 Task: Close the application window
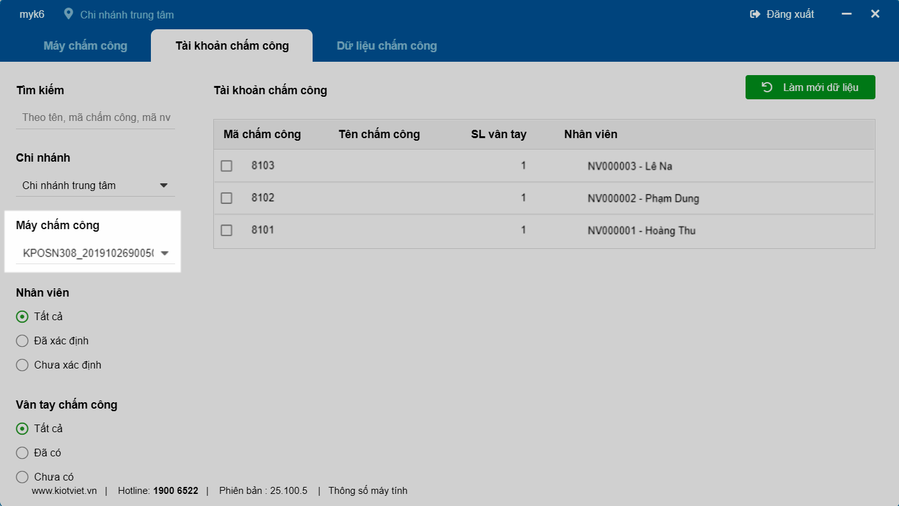pyautogui.click(x=875, y=14)
